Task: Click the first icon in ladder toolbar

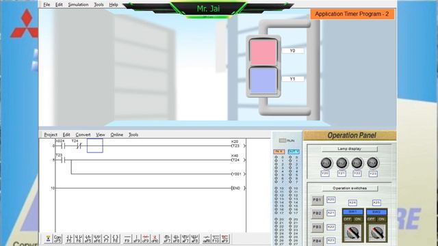Action: pos(48,238)
